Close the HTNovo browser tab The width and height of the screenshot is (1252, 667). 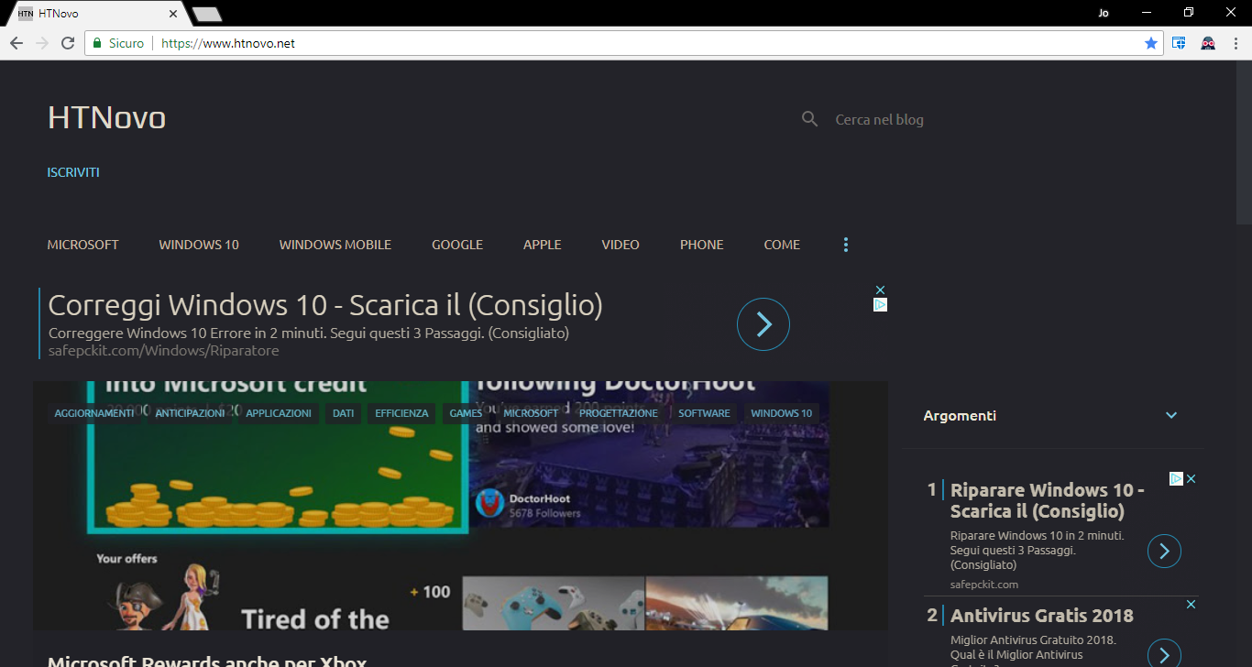(173, 14)
